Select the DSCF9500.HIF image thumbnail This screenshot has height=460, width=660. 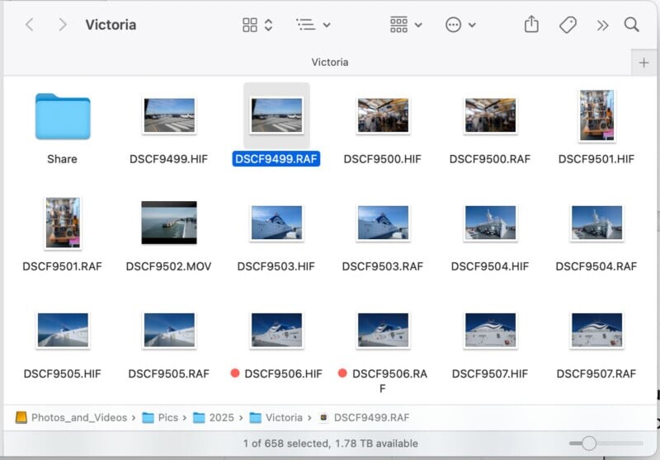click(x=382, y=115)
